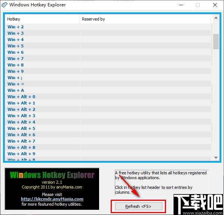Select the Win + Alt + 5 row
The width and height of the screenshot is (224, 215).
[x=108, y=128]
